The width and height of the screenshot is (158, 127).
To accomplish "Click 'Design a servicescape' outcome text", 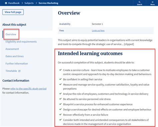I will point(107,110).
